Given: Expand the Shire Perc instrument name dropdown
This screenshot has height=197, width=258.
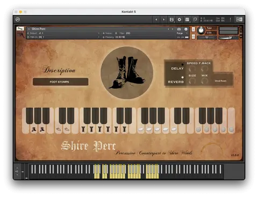Looking at the screenshot, I should tap(29, 29).
